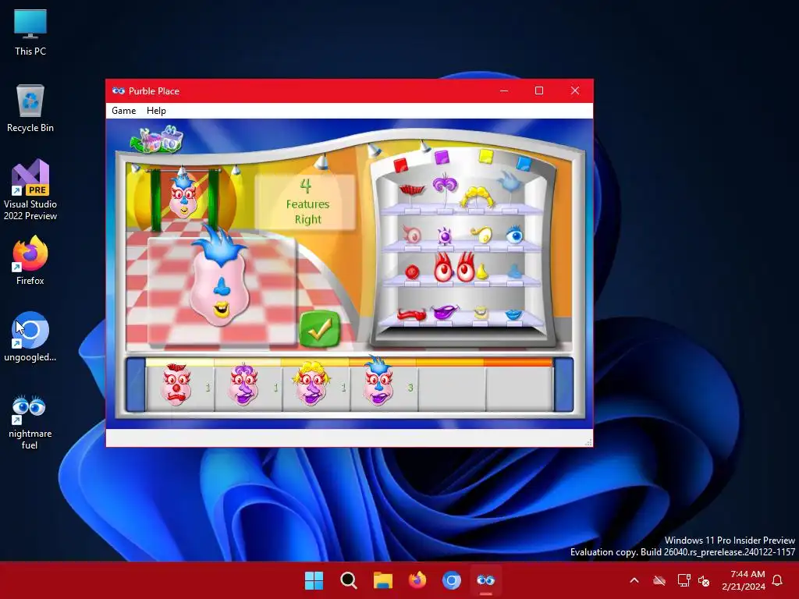The width and height of the screenshot is (799, 599).
Task: Select the red color square
Action: [x=401, y=165]
